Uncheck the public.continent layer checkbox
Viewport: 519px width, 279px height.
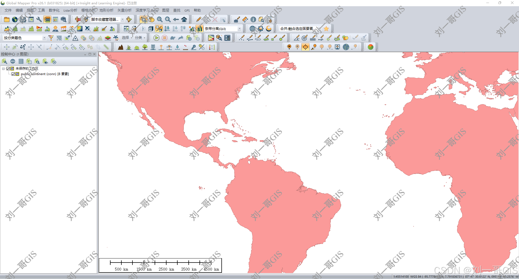pos(13,74)
